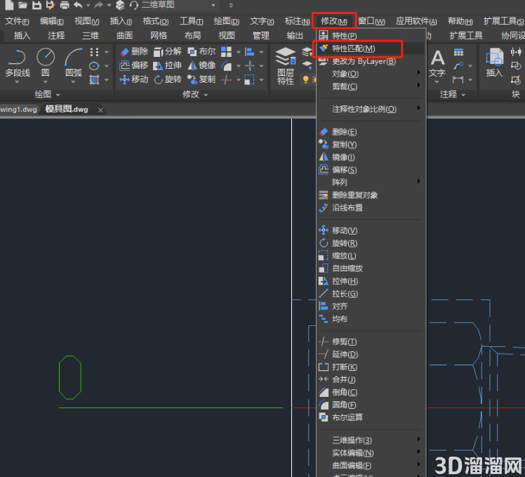
Task: Choose 缩放(L) from Modify menu
Action: (x=371, y=256)
